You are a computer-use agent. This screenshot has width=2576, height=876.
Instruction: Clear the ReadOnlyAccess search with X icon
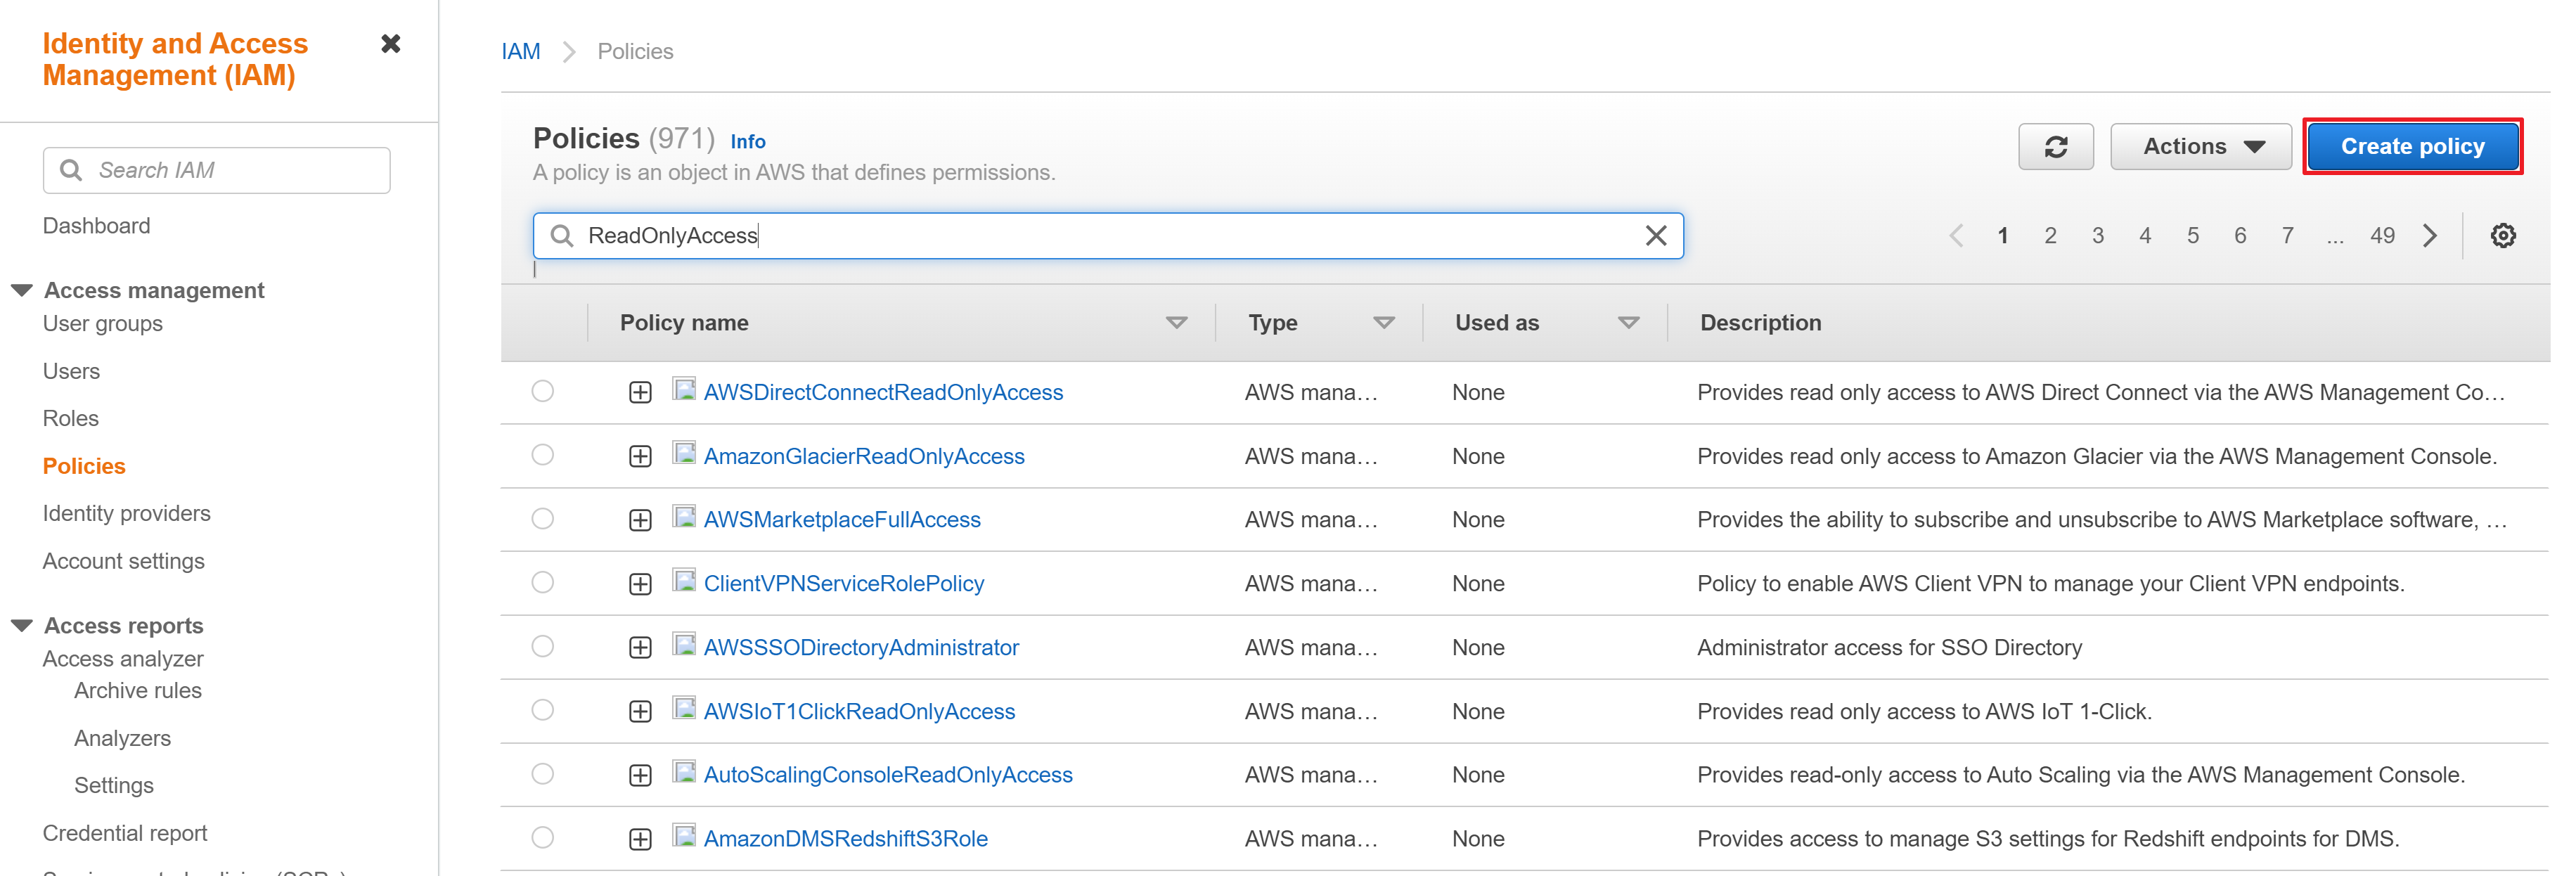(x=1655, y=236)
